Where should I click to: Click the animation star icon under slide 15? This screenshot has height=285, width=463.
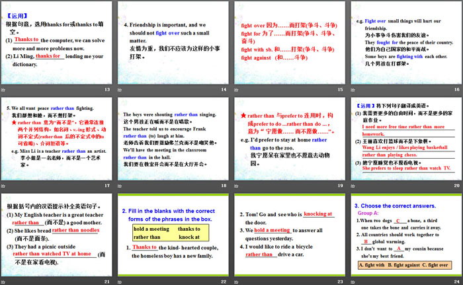pos(236,90)
